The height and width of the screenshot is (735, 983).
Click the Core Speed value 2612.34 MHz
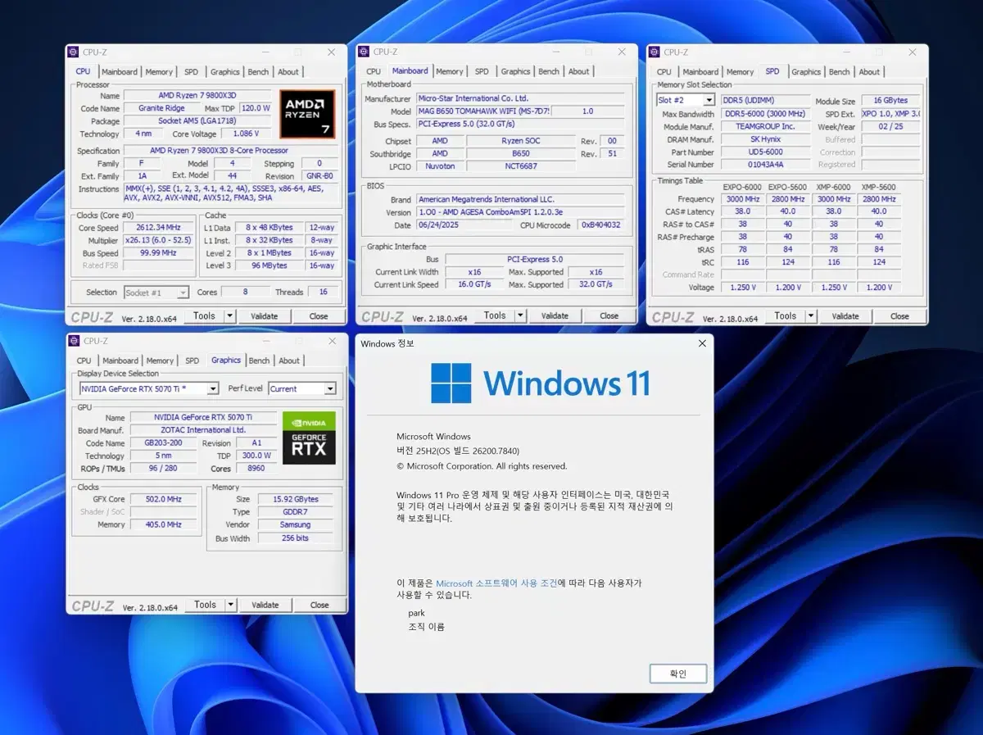156,228
